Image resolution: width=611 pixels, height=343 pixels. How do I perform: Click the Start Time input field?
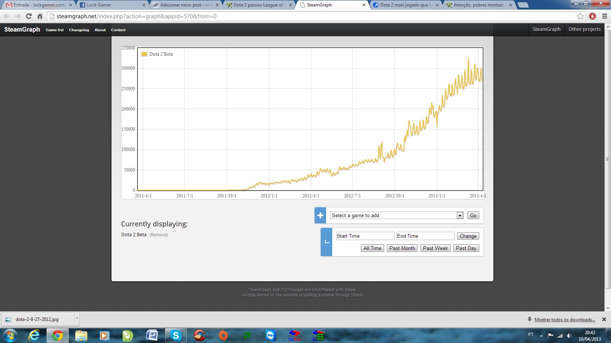(x=365, y=236)
